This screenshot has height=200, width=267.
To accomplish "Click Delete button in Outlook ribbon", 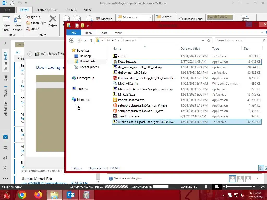I will coord(53,21).
